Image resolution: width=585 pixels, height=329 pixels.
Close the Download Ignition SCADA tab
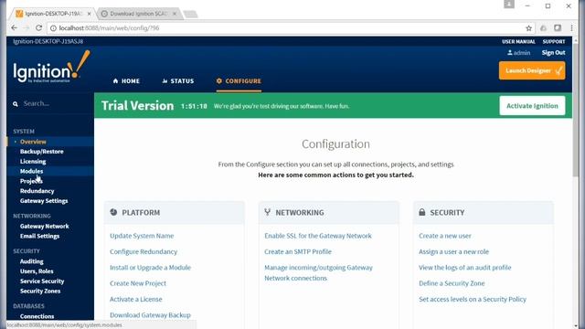(175, 14)
